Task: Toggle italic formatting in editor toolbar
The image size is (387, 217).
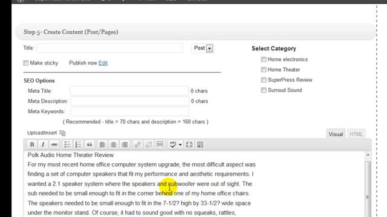Action: click(43, 145)
